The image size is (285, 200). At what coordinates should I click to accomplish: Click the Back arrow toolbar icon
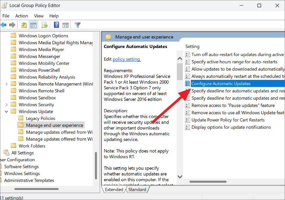pyautogui.click(x=4, y=25)
